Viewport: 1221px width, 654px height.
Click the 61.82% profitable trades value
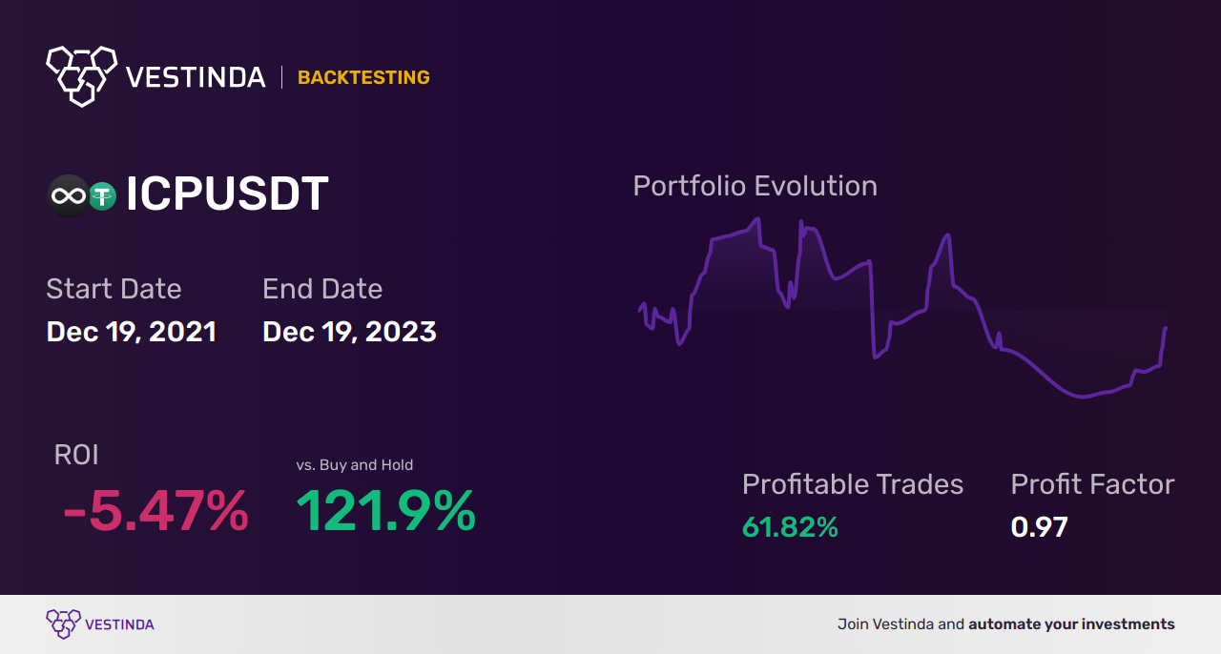click(790, 526)
